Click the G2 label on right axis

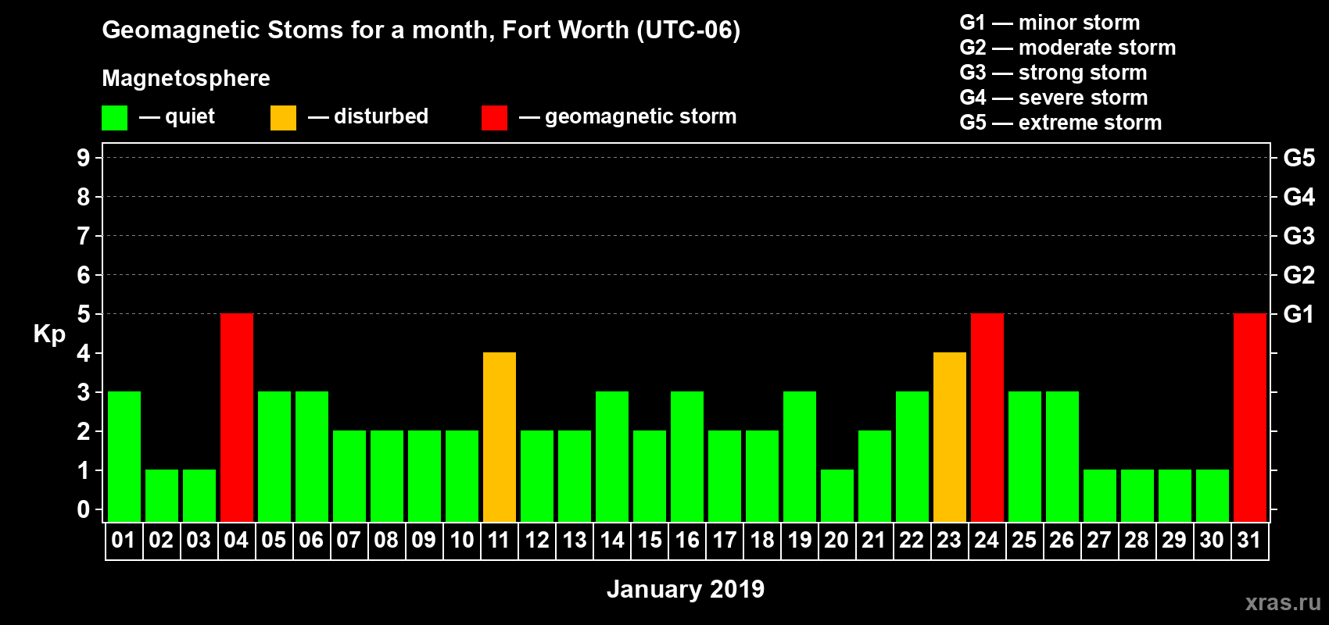click(1299, 275)
